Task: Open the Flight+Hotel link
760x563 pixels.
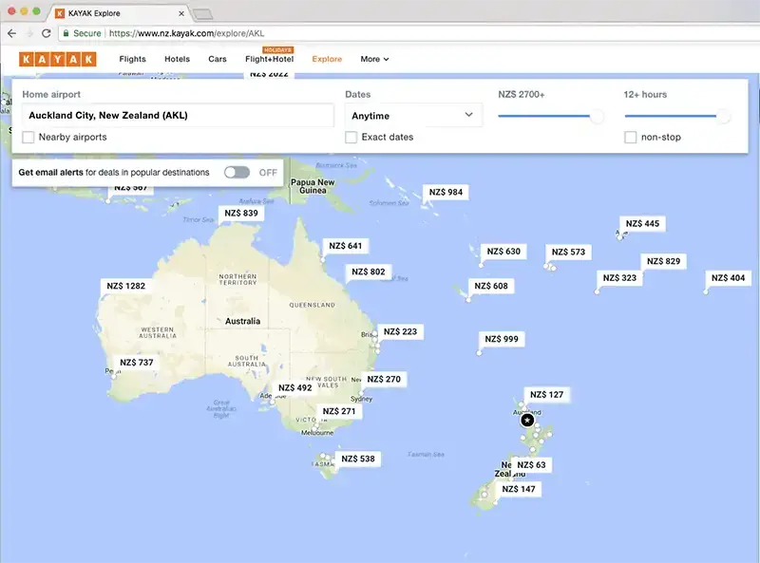Action: click(x=269, y=59)
